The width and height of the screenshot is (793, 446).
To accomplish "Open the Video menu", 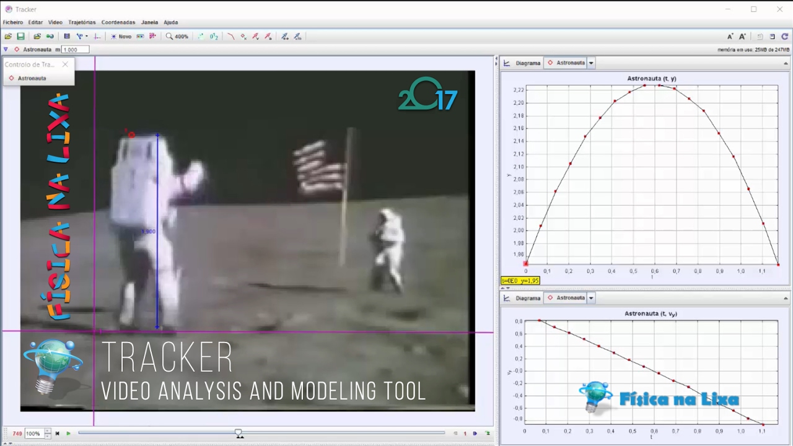I will 55,22.
